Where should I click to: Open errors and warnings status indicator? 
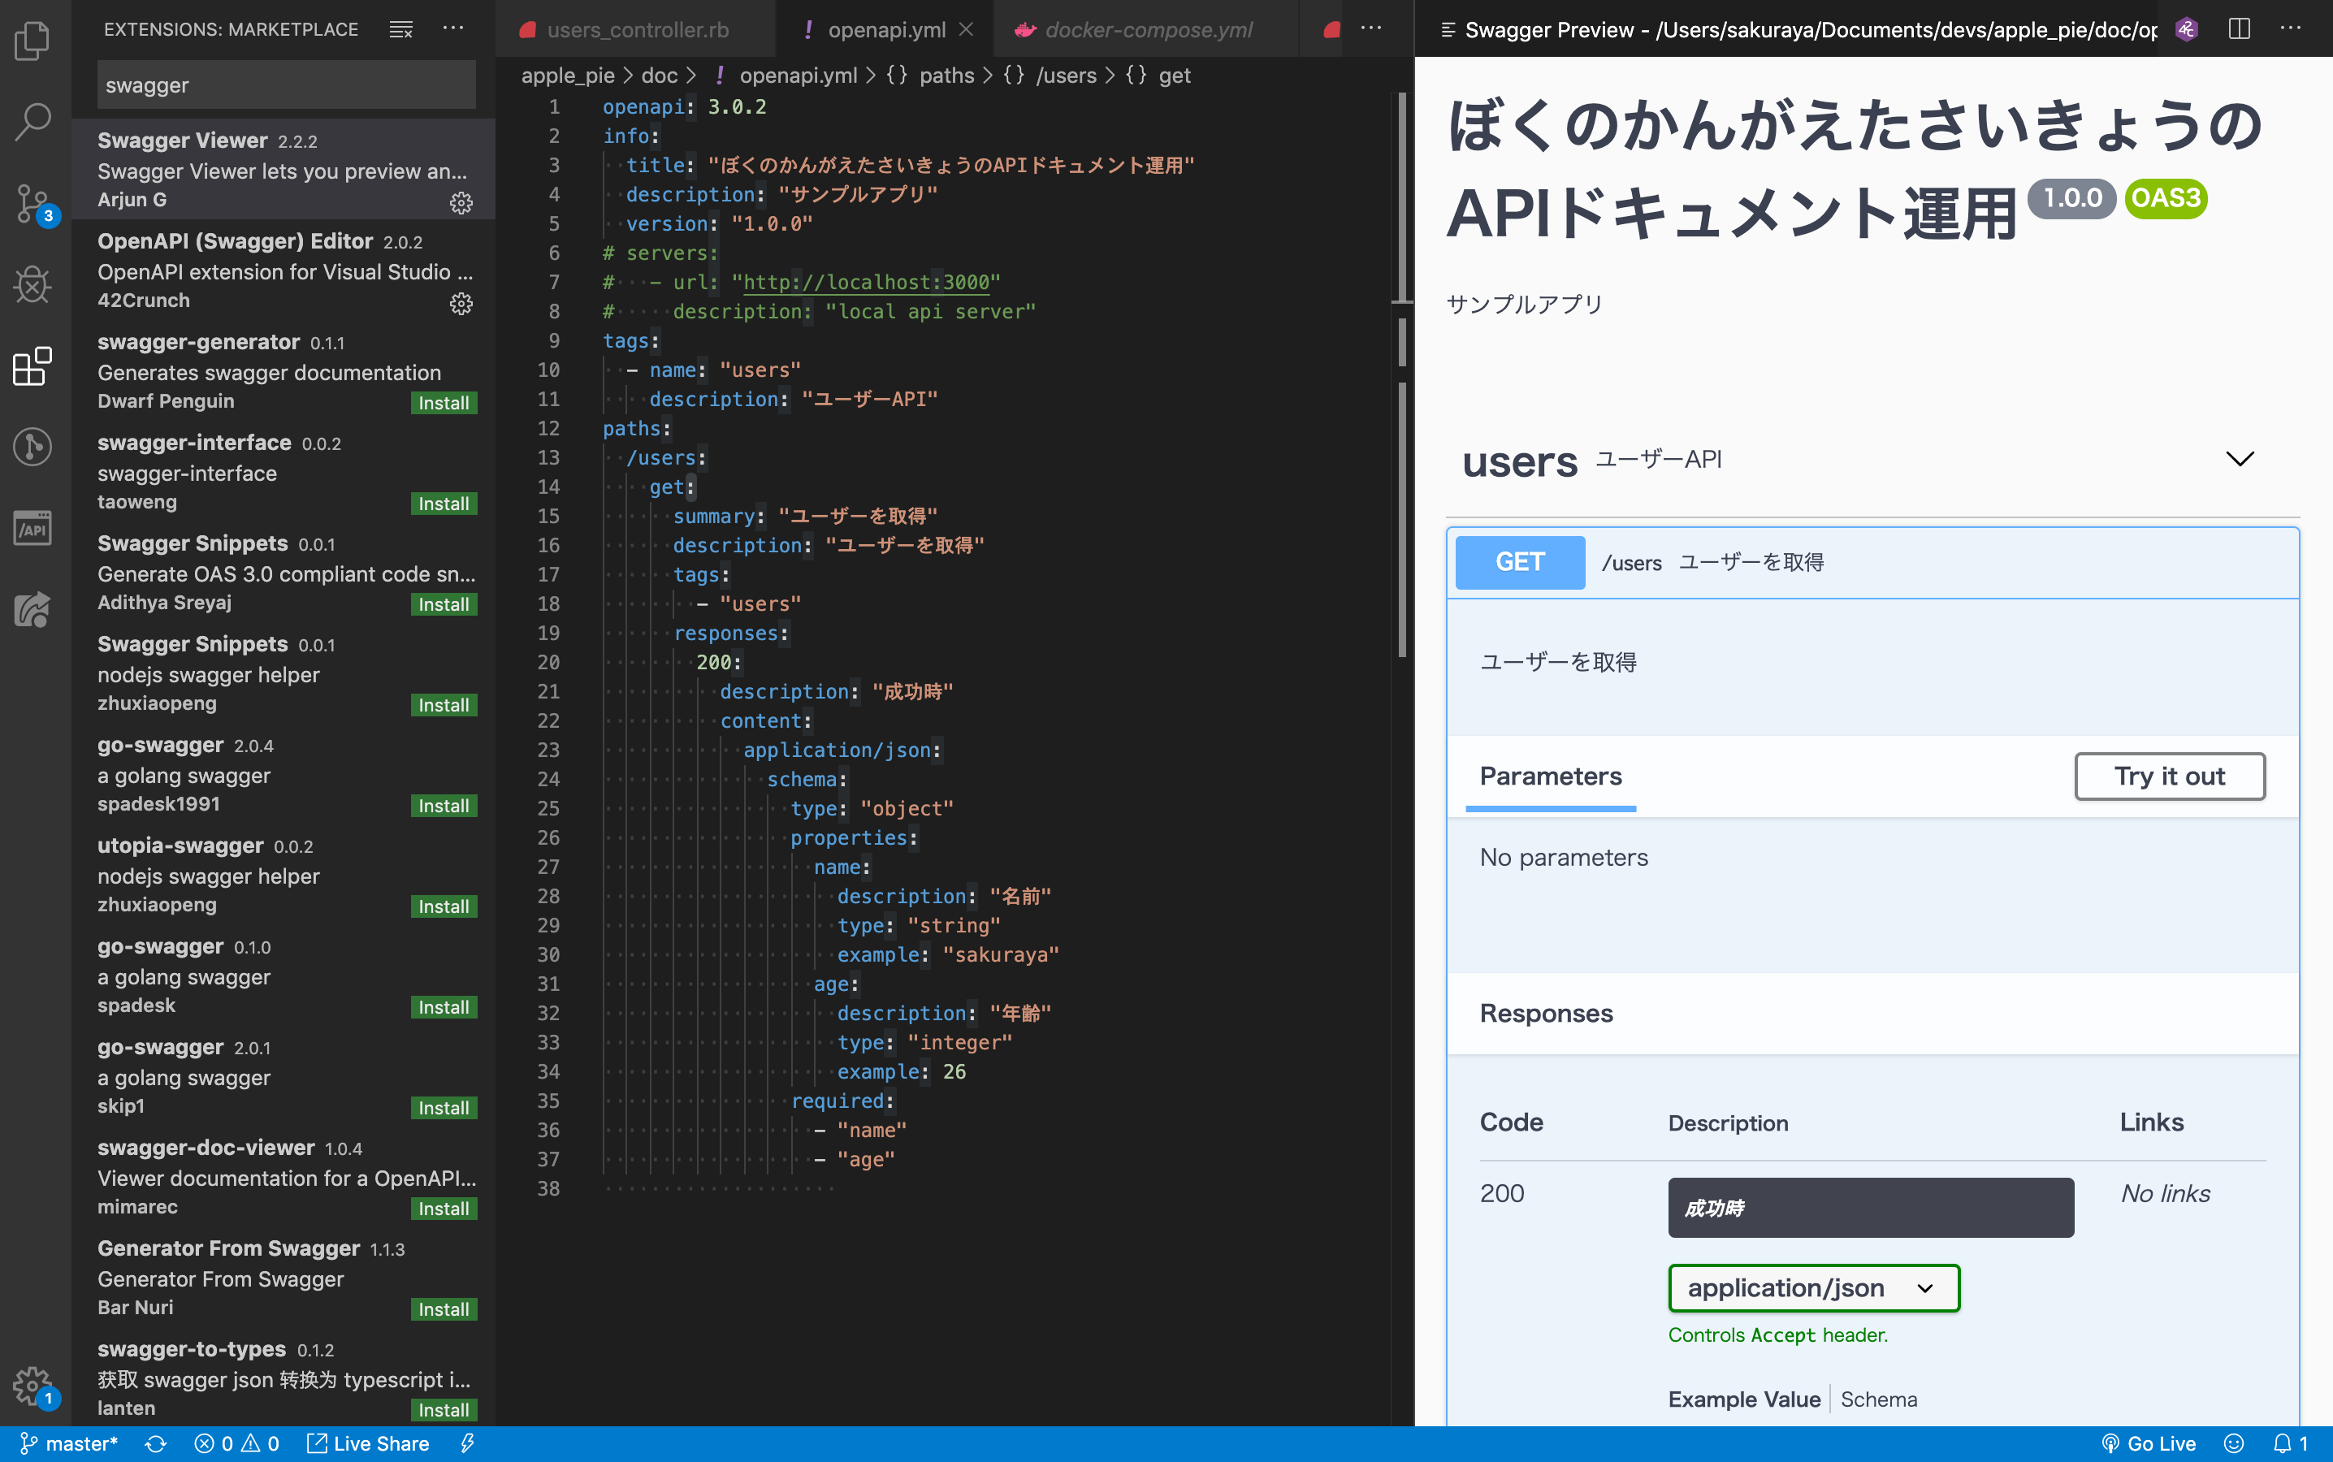point(237,1443)
